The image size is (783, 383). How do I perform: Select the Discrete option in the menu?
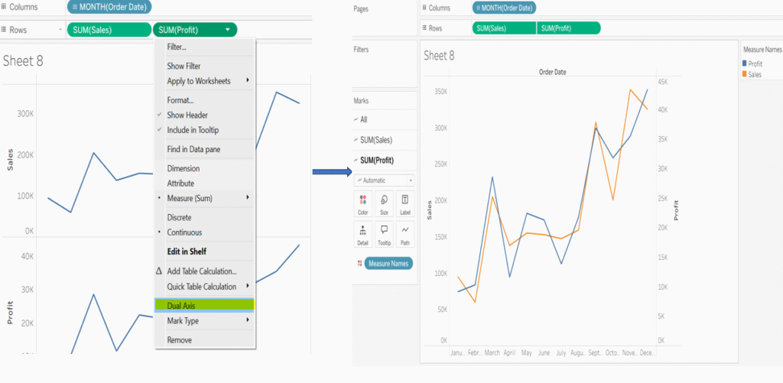coord(179,217)
